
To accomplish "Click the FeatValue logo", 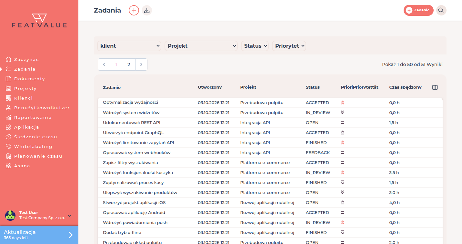I will click(x=39, y=21).
